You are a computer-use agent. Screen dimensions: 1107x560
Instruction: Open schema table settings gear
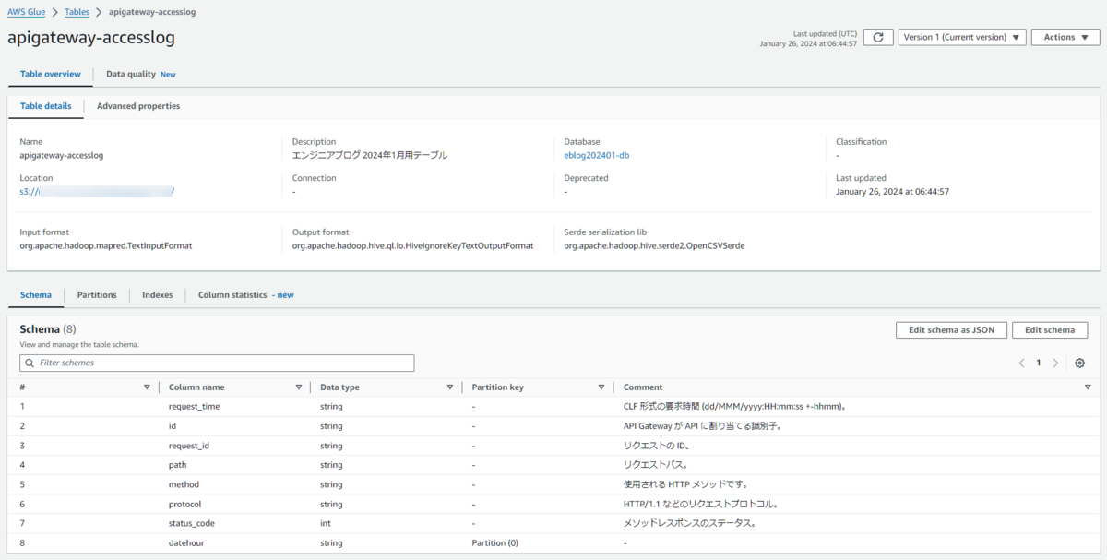pos(1079,363)
